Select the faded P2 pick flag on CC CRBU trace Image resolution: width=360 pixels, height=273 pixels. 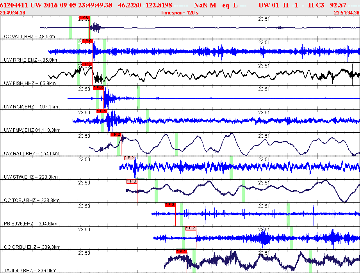click(x=191, y=228)
